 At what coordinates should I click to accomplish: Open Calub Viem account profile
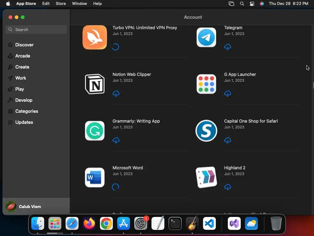[x=36, y=206]
